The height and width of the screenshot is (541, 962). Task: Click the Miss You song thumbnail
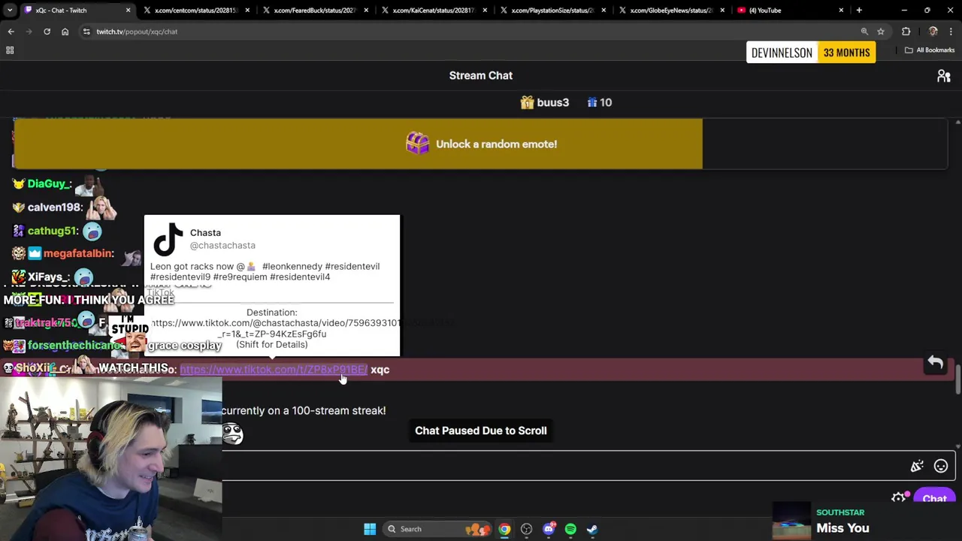791,520
